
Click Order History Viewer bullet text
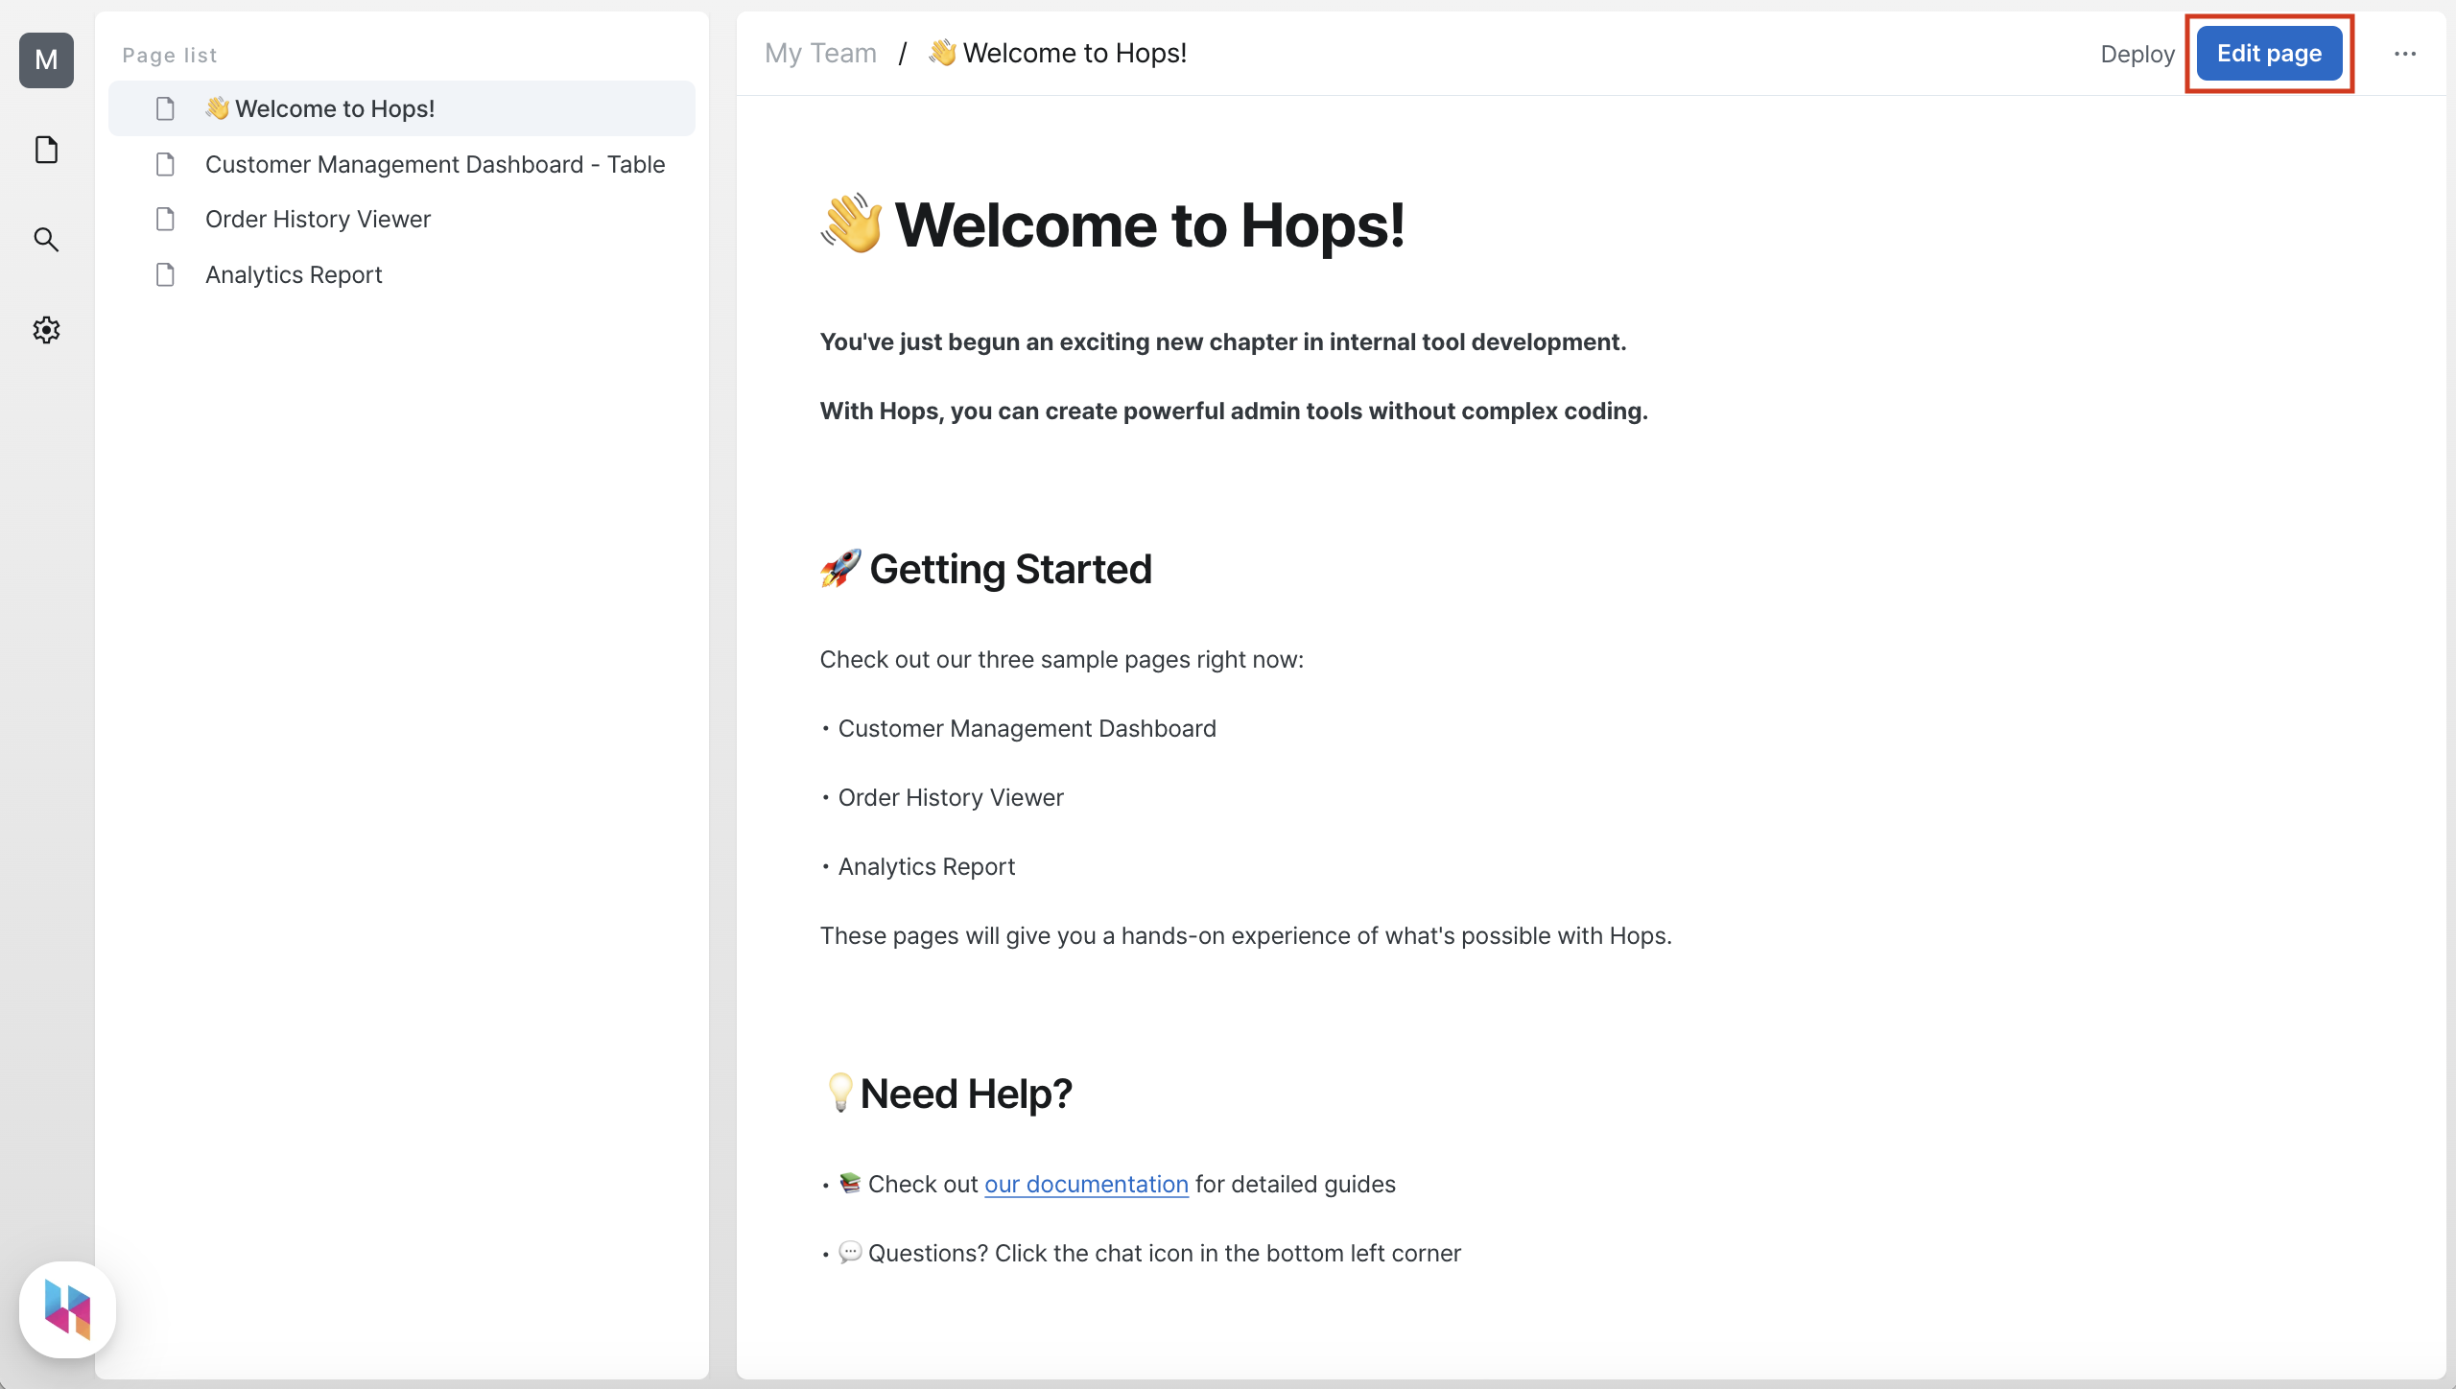[951, 798]
